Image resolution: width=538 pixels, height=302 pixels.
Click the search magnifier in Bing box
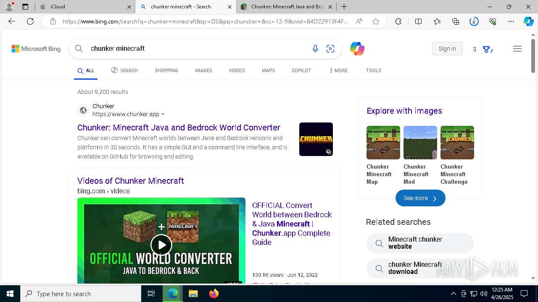pyautogui.click(x=79, y=49)
